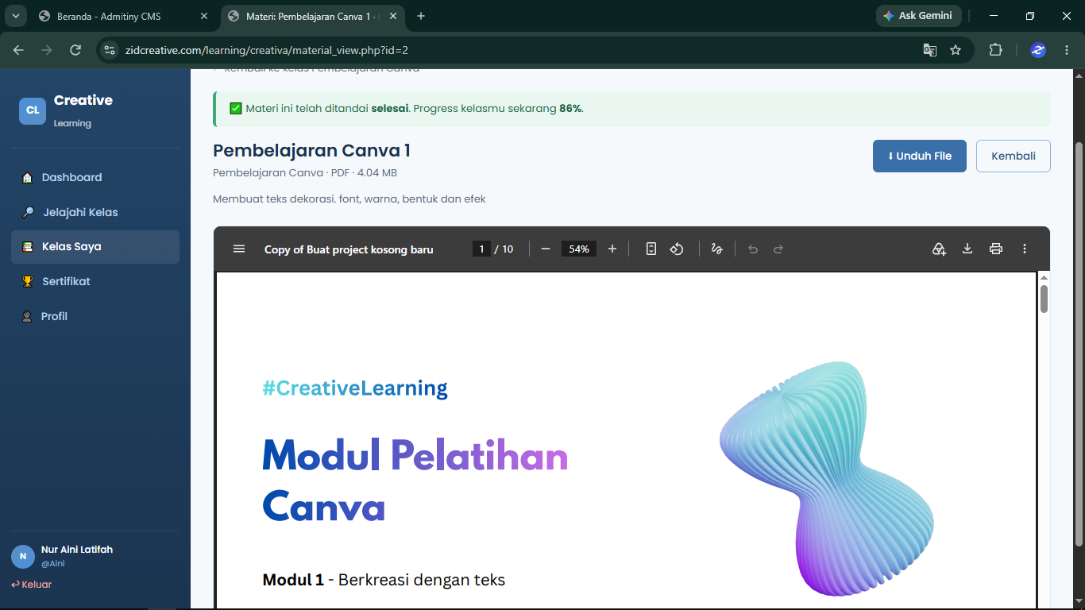Print the PDF document
This screenshot has width=1085, height=610.
point(996,249)
